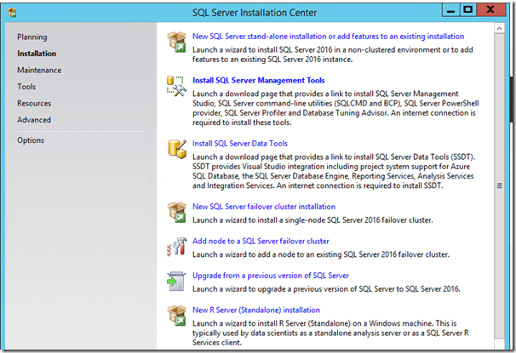Open the Planning section

pyautogui.click(x=32, y=37)
